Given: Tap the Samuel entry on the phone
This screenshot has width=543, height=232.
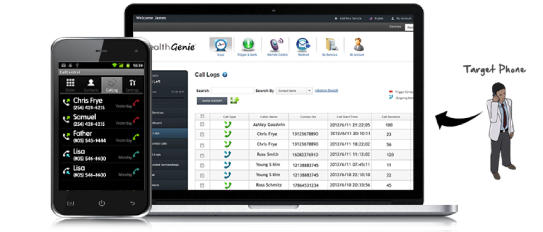Looking at the screenshot, I should click(101, 120).
